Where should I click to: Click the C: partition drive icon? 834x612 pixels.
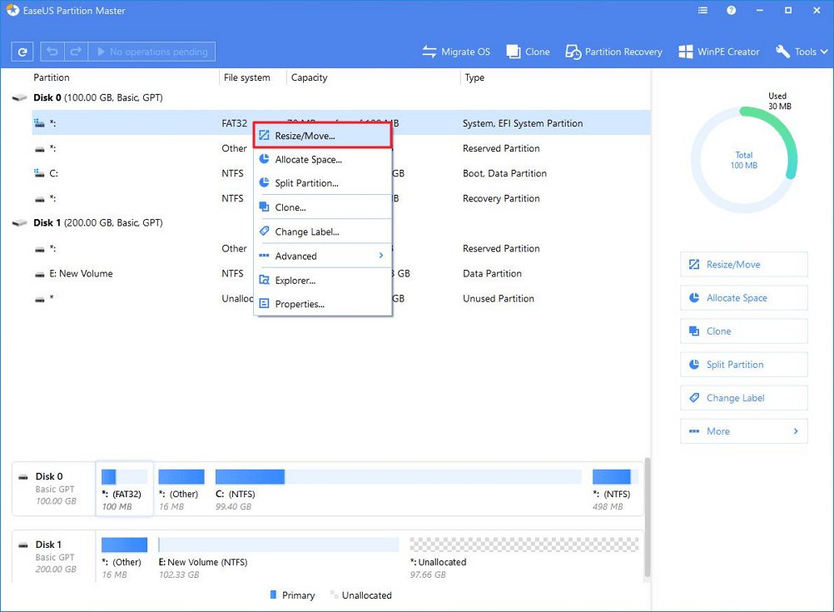pos(39,173)
